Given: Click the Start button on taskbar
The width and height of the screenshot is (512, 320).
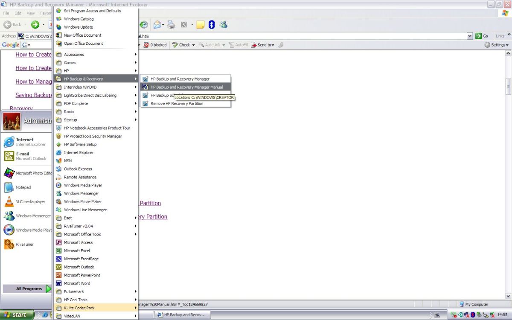Looking at the screenshot, I should coord(16,315).
